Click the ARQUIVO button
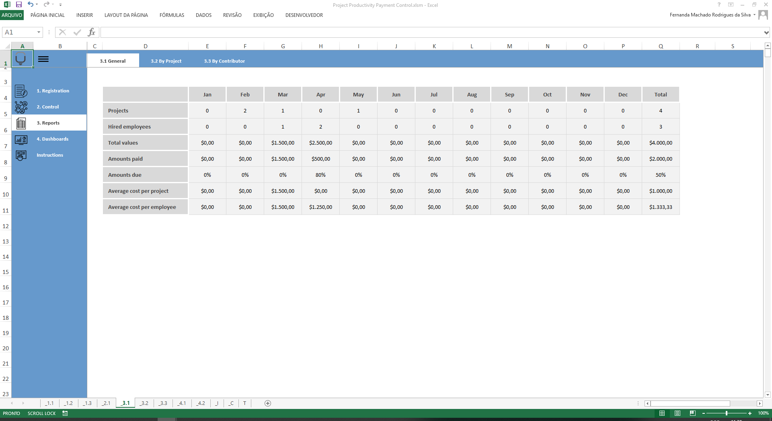Viewport: 772px width, 421px height. 12,15
